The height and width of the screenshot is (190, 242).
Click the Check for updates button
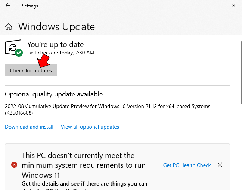coord(31,70)
